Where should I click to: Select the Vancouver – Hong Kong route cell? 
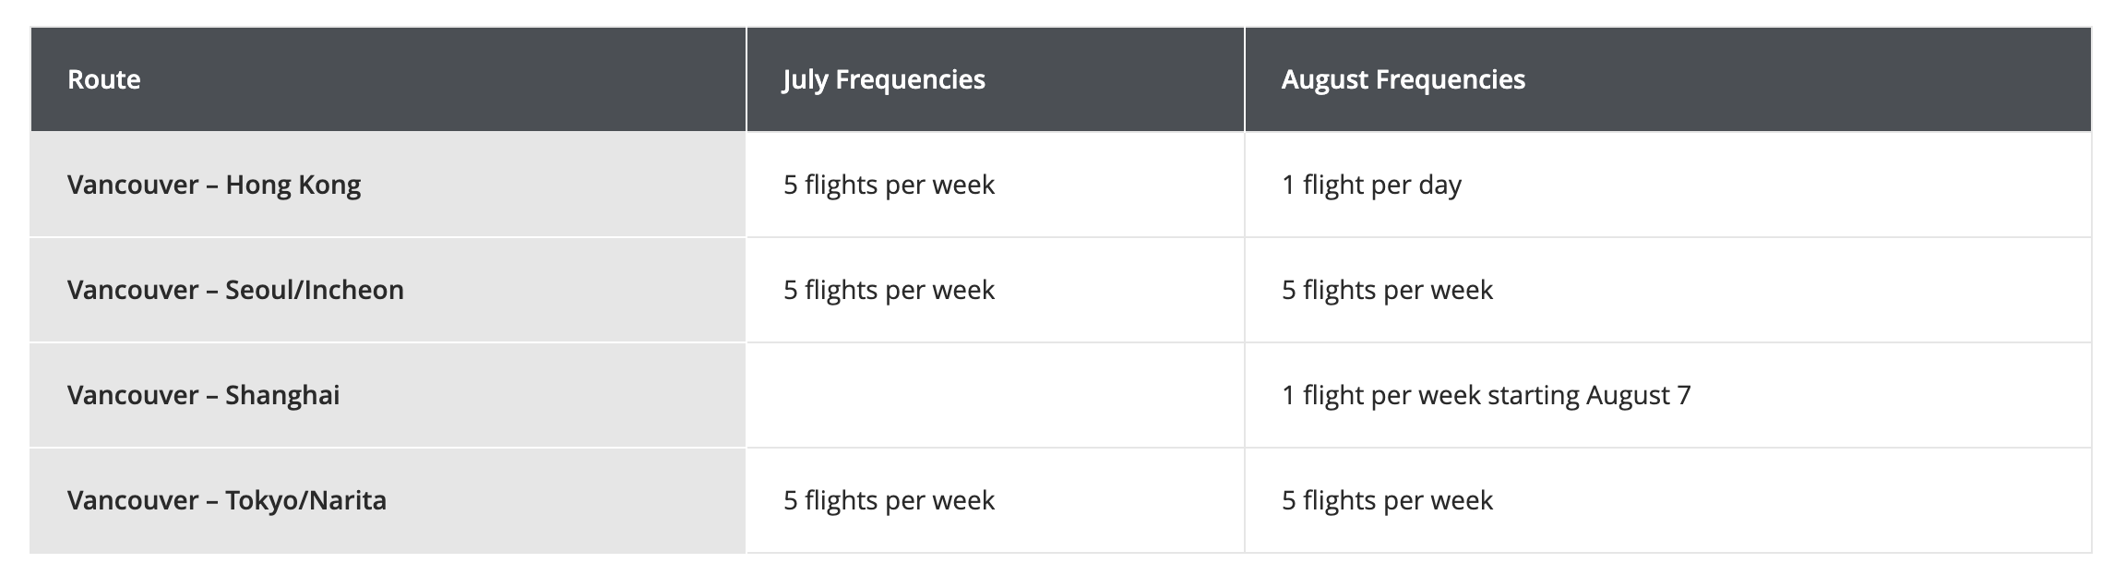click(x=388, y=185)
